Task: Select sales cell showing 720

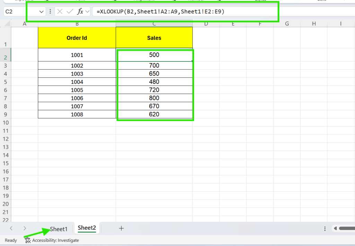Action: click(154, 90)
